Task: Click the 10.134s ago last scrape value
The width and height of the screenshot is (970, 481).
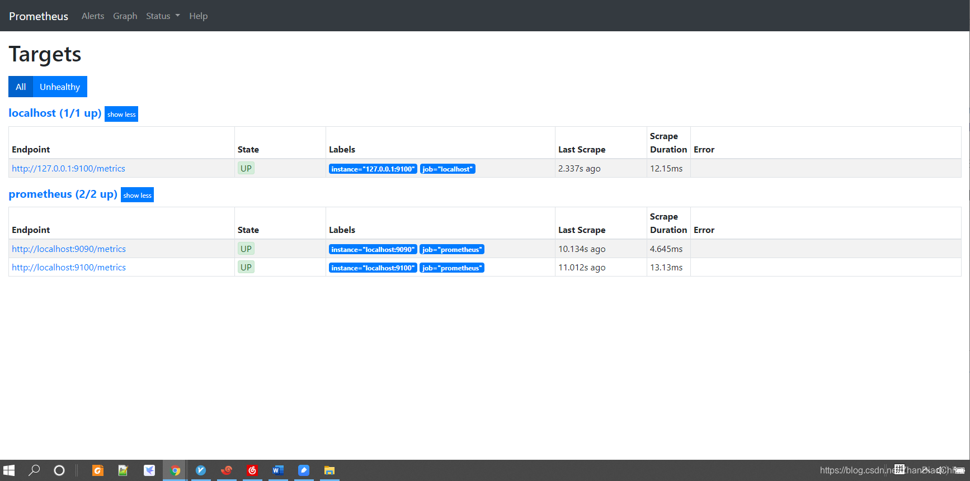Action: pyautogui.click(x=582, y=249)
